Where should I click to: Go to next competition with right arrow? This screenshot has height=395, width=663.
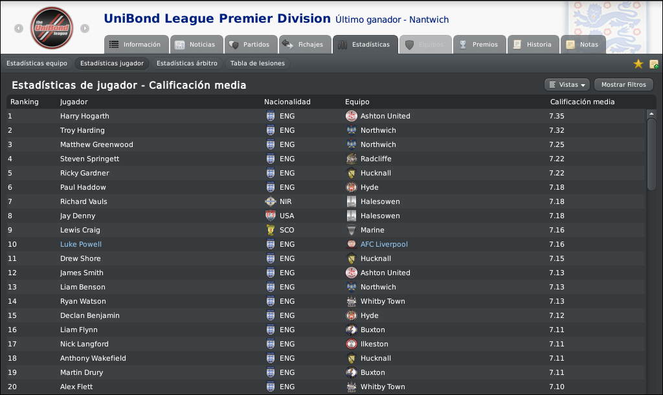(x=85, y=28)
